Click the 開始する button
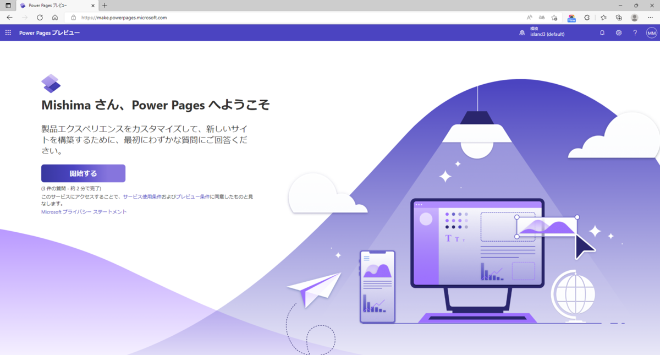 (83, 173)
